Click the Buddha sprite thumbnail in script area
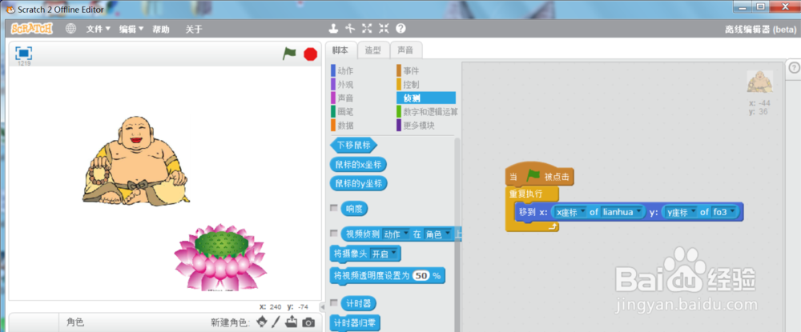Image resolution: width=801 pixels, height=332 pixels. click(x=759, y=82)
